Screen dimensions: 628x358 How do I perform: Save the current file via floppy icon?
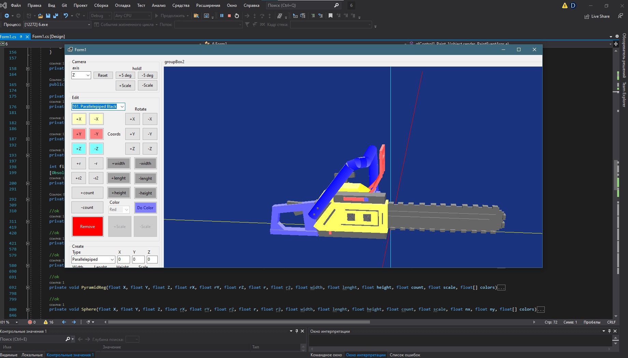(x=48, y=16)
